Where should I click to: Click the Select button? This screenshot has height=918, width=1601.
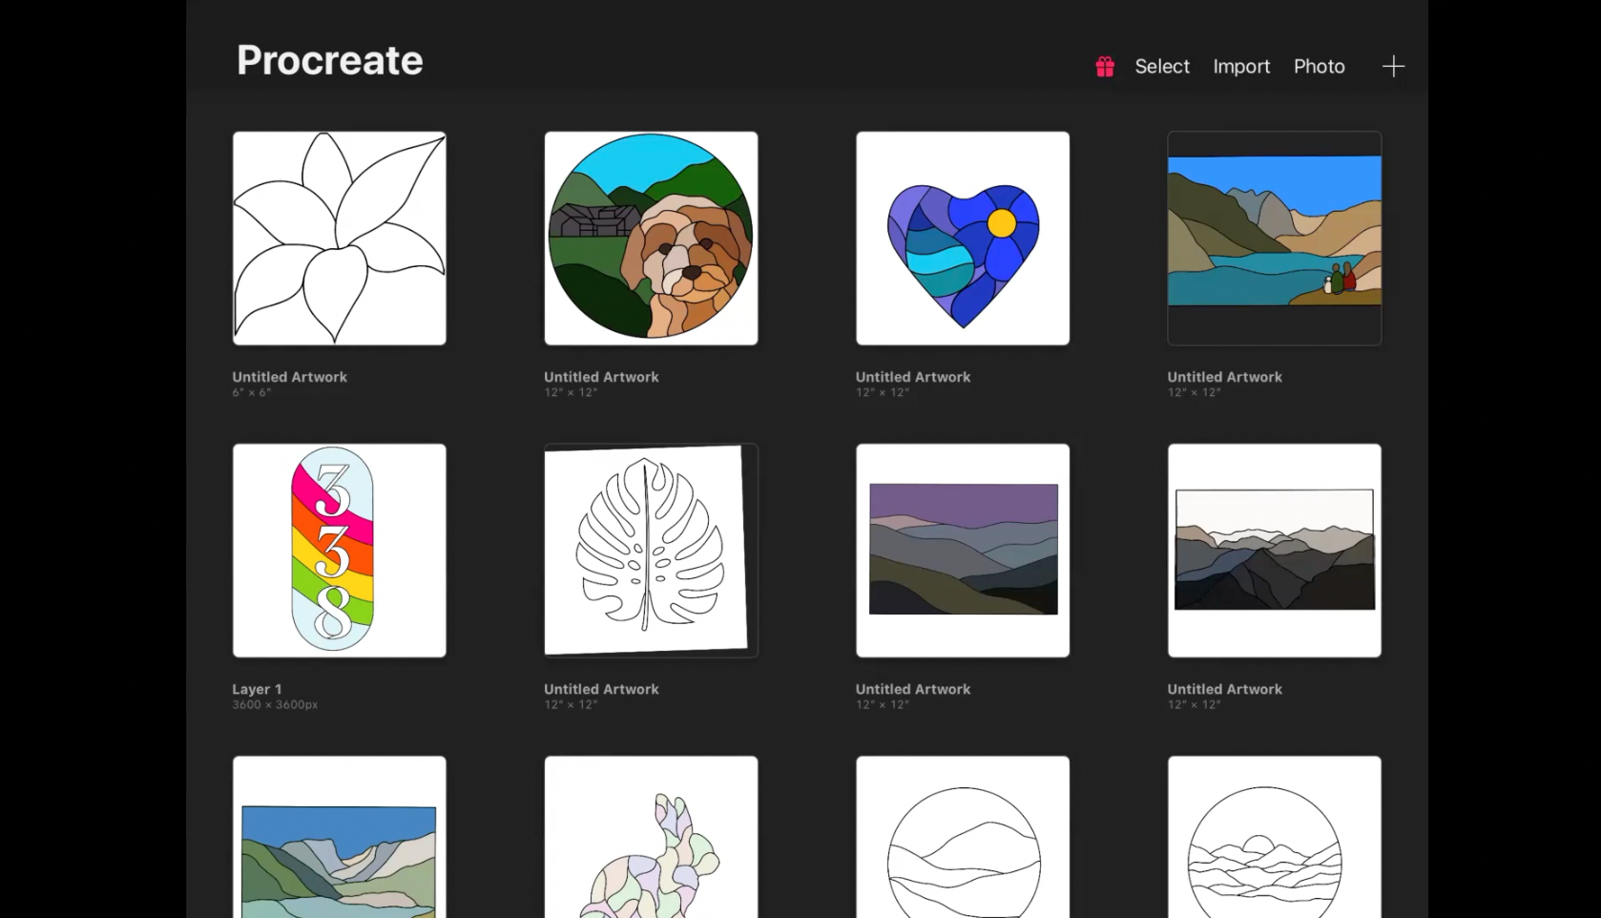1162,67
